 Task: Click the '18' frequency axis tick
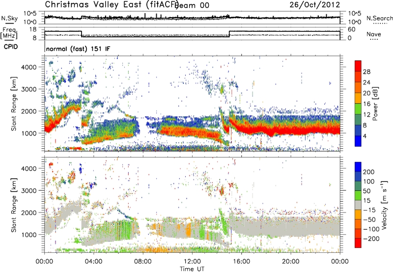pos(33,29)
